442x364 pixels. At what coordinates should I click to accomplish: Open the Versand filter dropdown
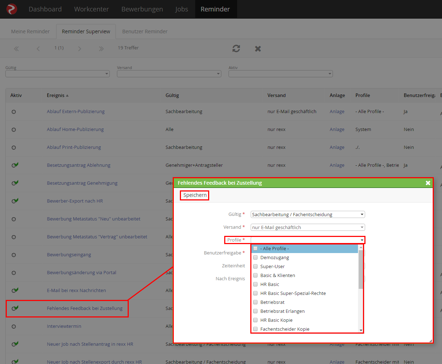click(169, 74)
